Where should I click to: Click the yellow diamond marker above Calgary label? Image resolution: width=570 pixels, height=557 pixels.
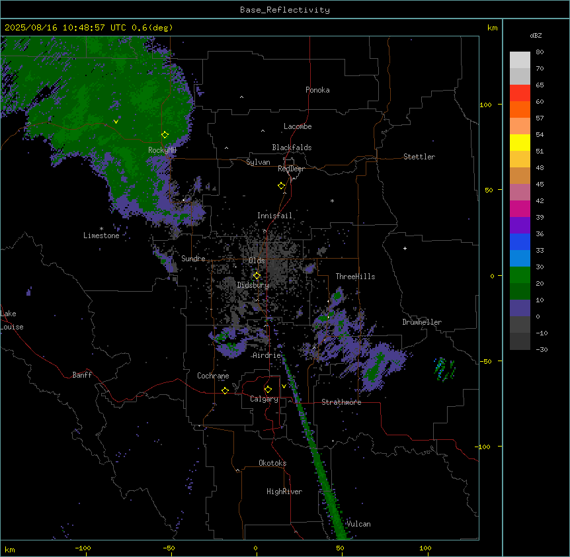coord(268,390)
